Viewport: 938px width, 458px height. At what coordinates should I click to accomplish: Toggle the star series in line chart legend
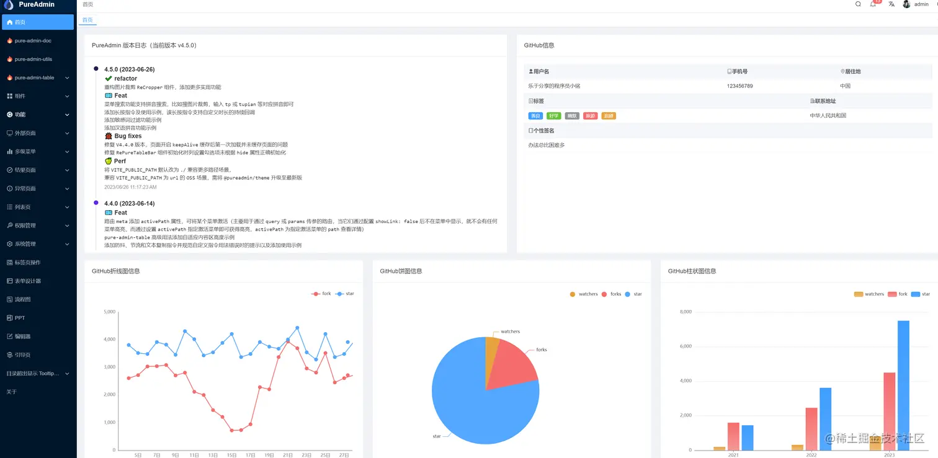345,294
